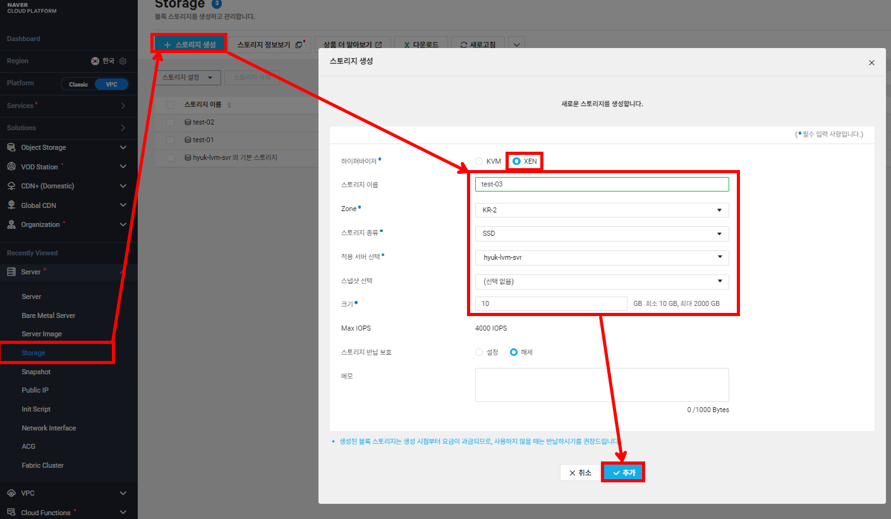Open 적용 서버 선택 dropdown showing hyuk-lvm-svr
Viewport: 891px width, 519px height.
[x=602, y=257]
